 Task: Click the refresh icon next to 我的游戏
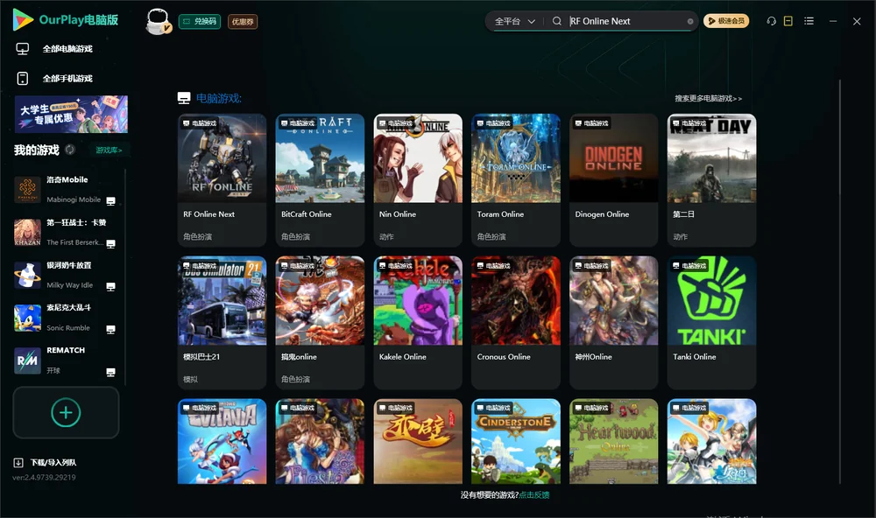[70, 150]
